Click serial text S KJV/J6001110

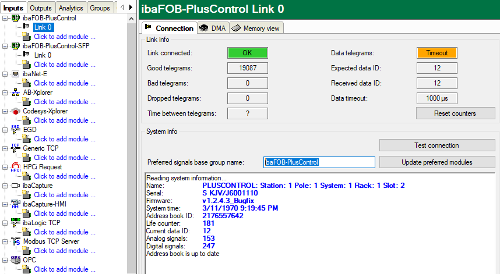(230, 193)
